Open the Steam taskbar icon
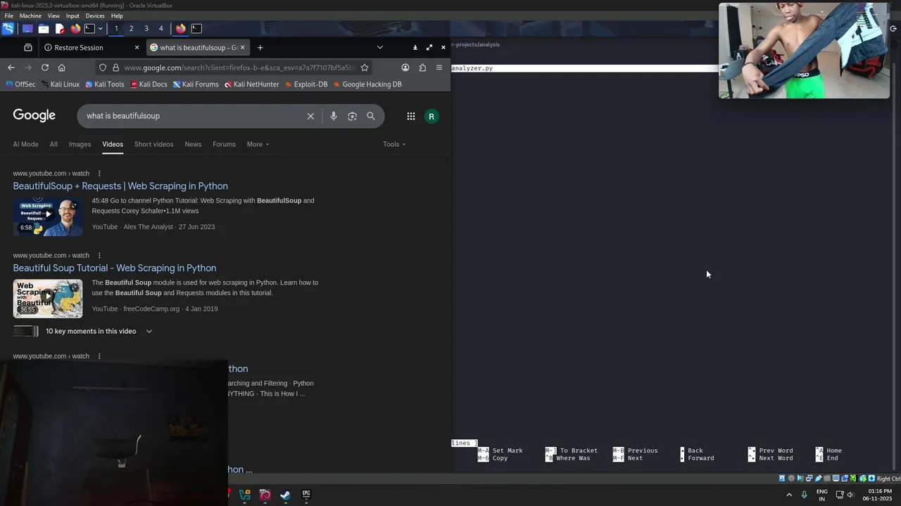Viewport: 901px width, 506px height. [x=285, y=495]
